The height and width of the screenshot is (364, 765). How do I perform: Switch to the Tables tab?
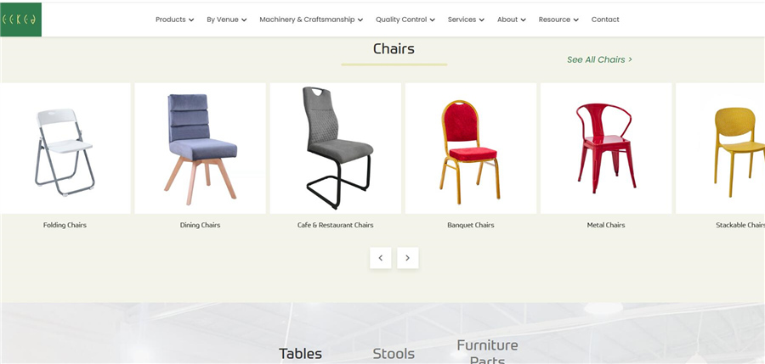pos(301,354)
